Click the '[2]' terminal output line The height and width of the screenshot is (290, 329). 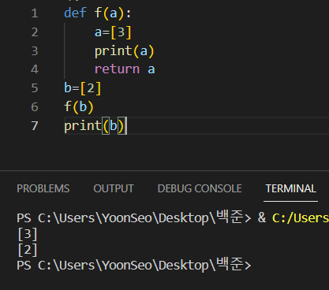(28, 250)
